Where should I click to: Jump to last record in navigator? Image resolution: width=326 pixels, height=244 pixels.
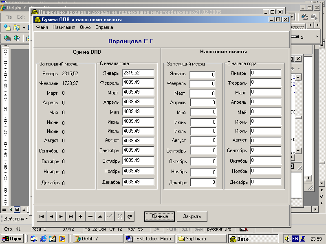(x=70, y=217)
